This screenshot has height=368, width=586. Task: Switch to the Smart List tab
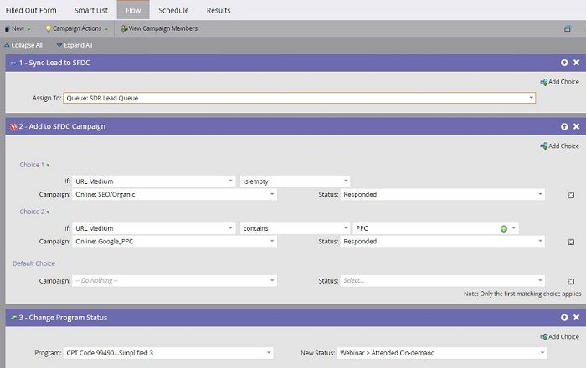(x=90, y=10)
